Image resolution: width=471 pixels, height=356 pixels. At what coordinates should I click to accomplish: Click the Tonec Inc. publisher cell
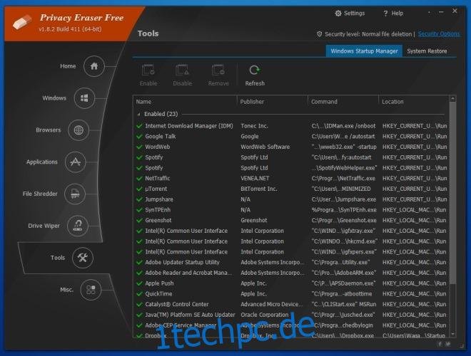pyautogui.click(x=254, y=126)
